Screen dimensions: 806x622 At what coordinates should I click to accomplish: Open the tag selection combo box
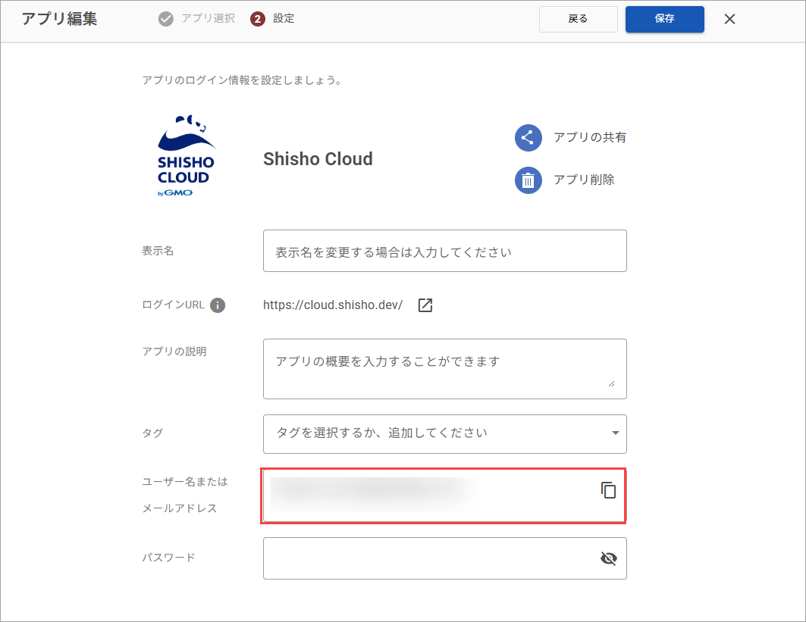(x=444, y=434)
